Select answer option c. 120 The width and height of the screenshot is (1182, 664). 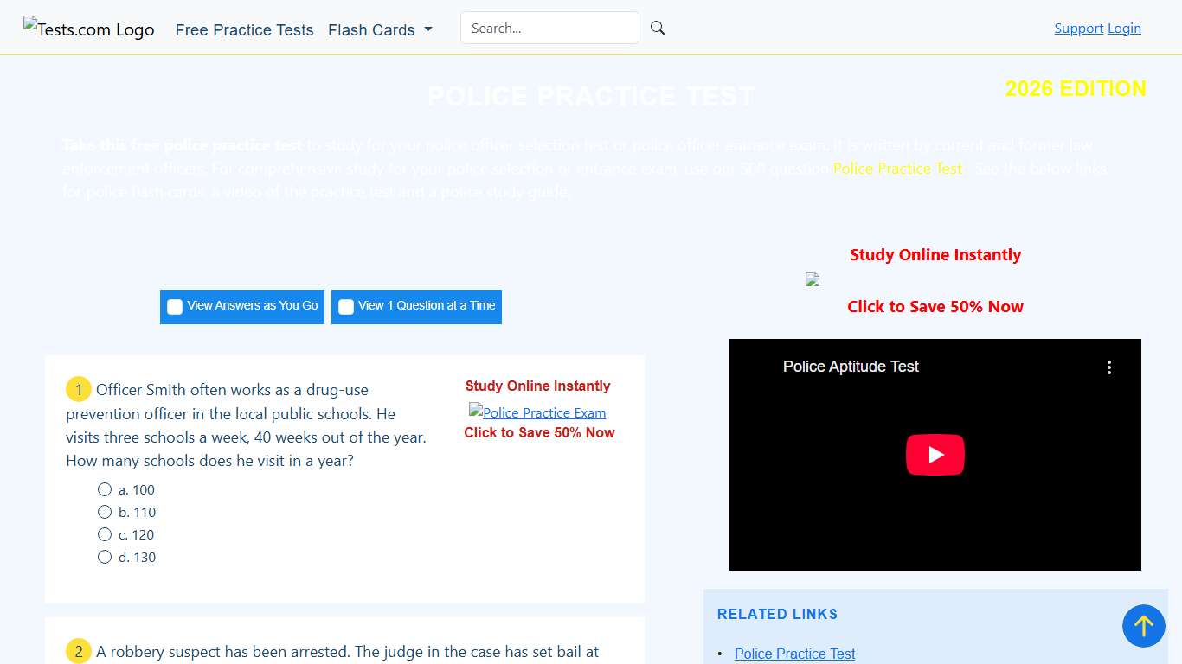pos(105,534)
